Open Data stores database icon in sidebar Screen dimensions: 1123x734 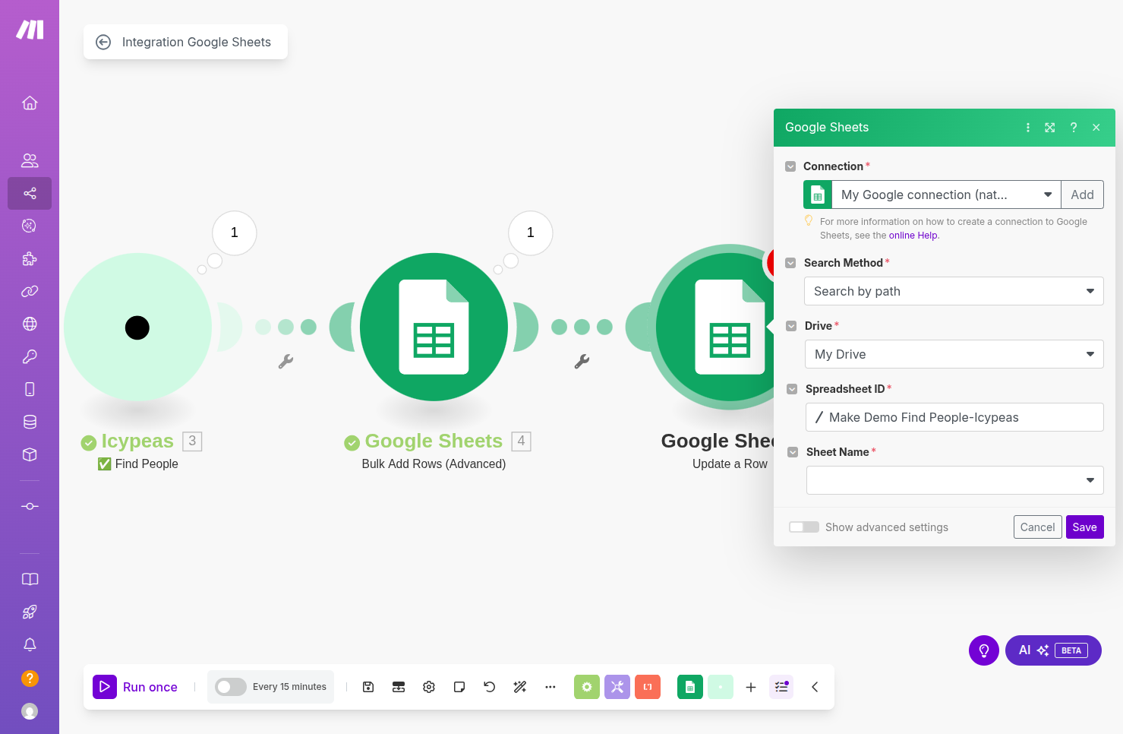30,422
